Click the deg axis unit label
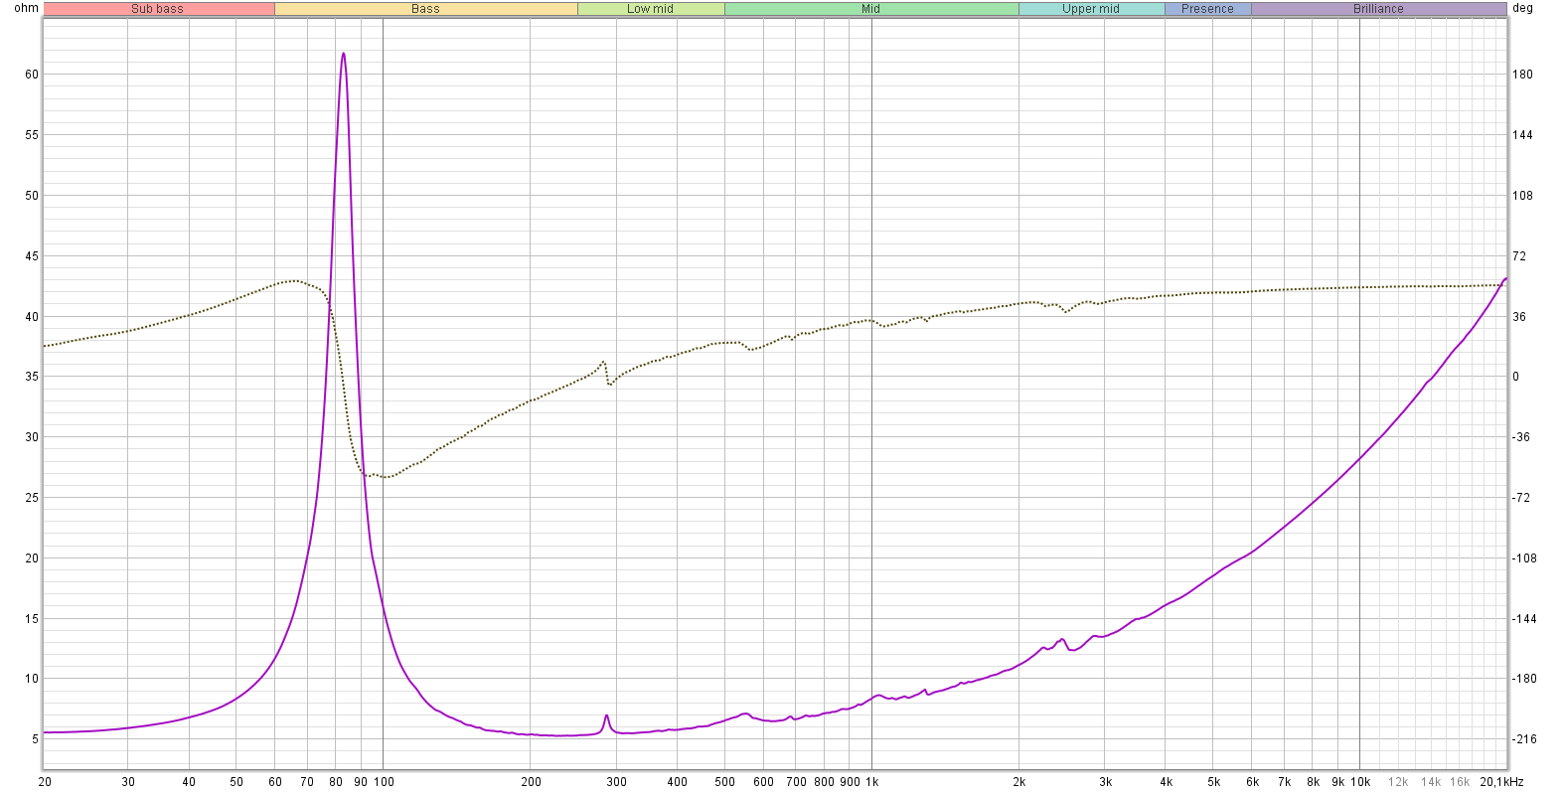The height and width of the screenshot is (793, 1564). click(1522, 8)
